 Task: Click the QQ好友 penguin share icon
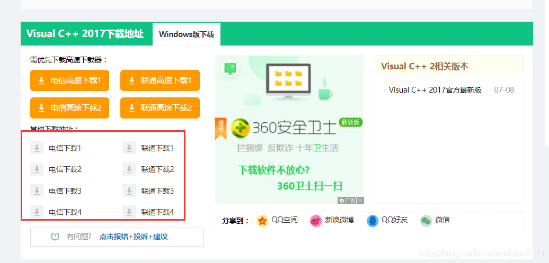(373, 221)
